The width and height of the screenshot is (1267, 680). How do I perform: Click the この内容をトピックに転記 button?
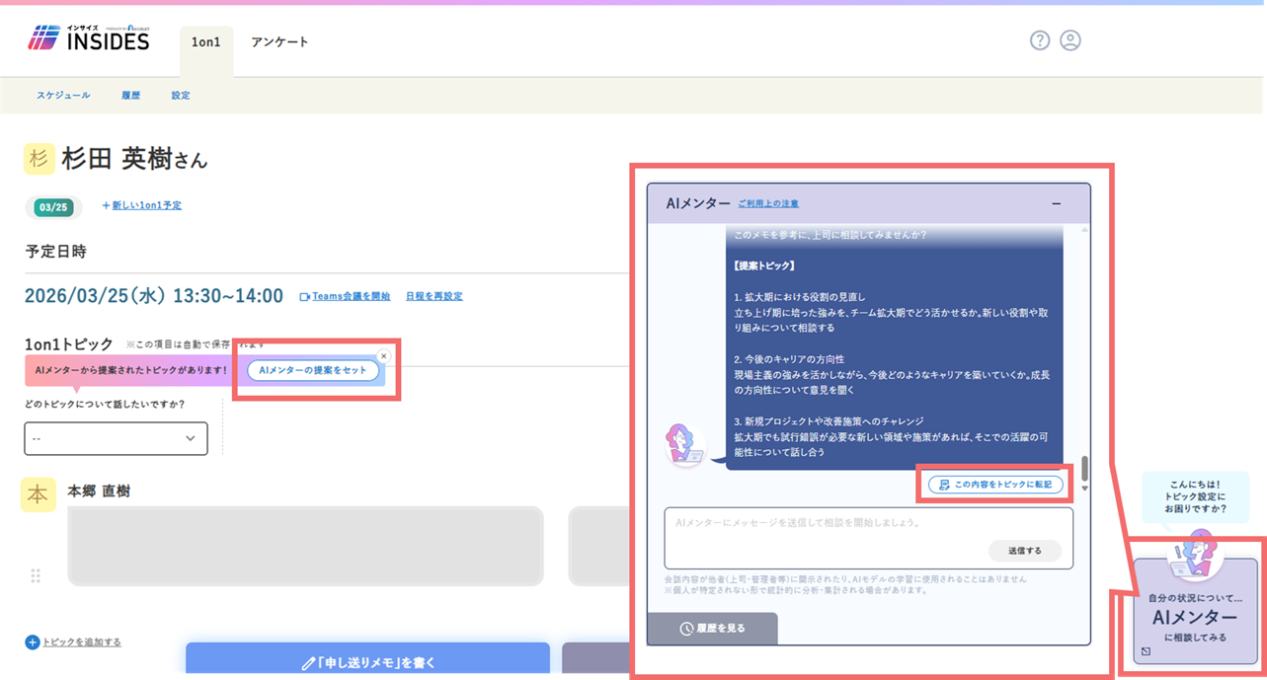click(x=995, y=485)
